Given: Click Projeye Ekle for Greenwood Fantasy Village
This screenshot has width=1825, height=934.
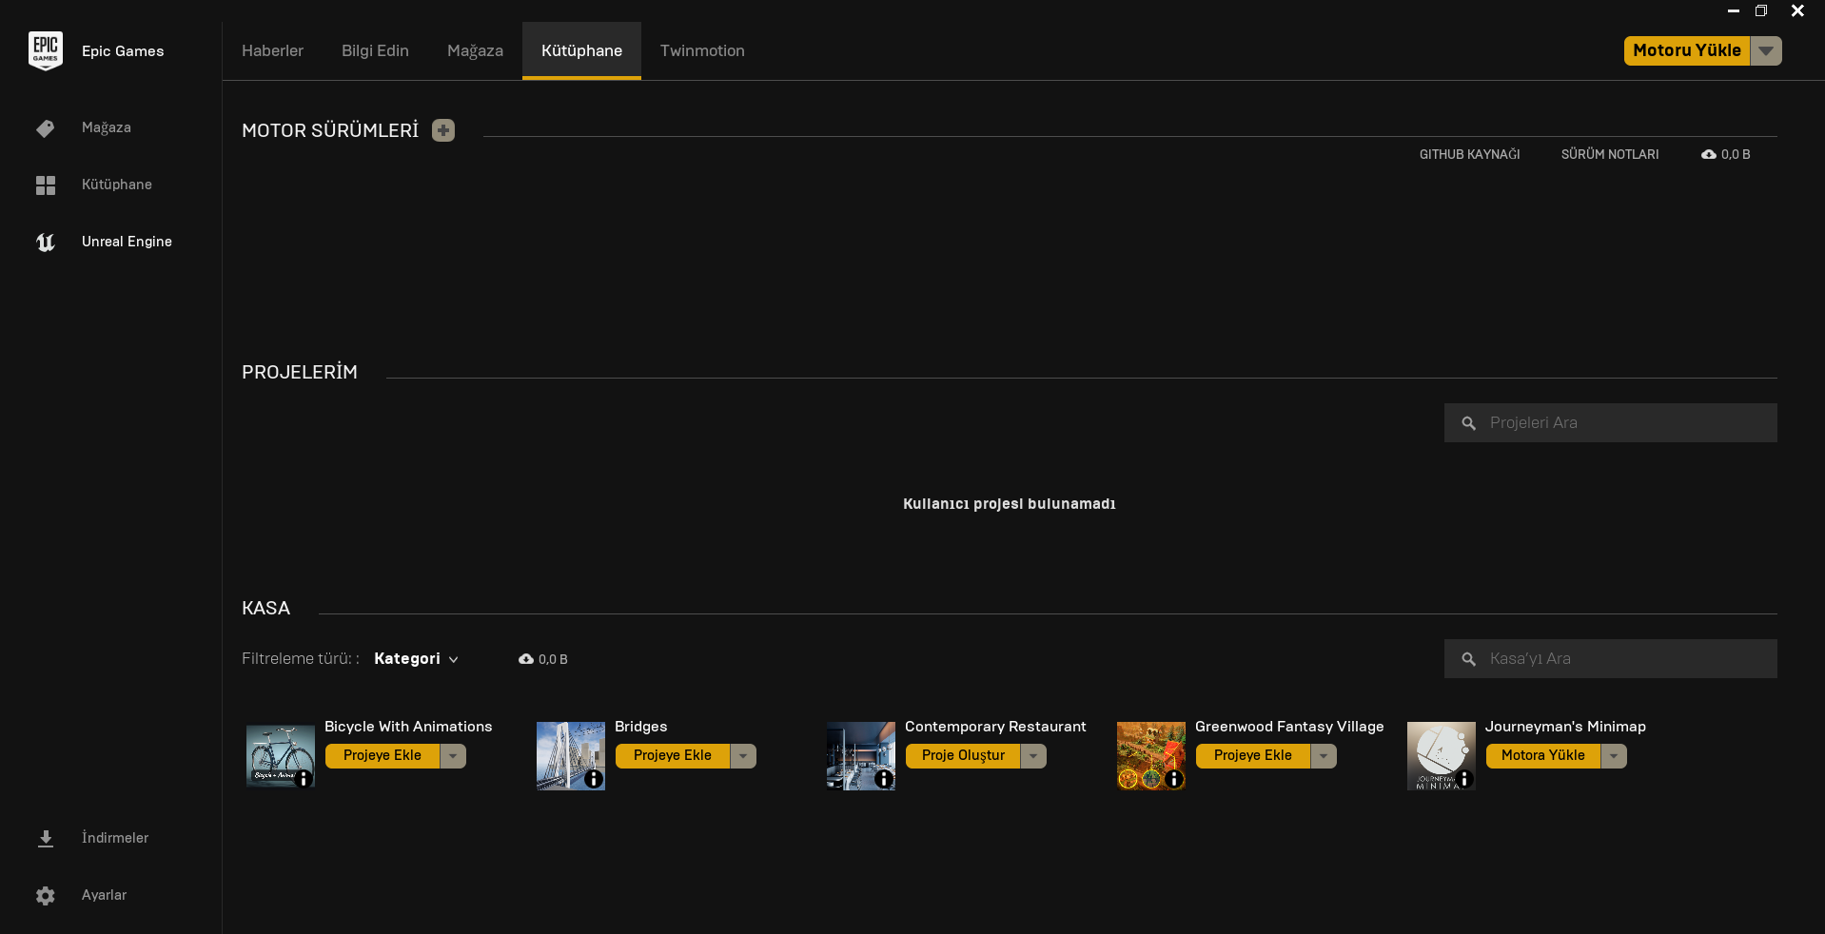Looking at the screenshot, I should [x=1253, y=756].
